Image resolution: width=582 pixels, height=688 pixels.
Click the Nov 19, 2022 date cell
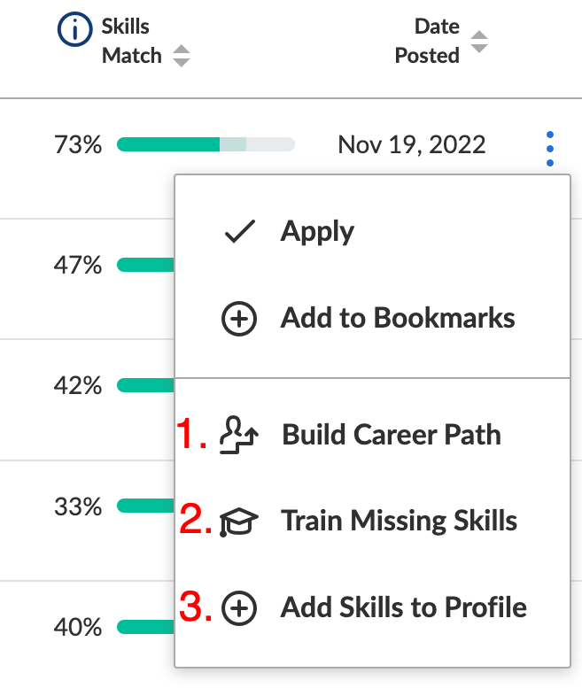click(x=412, y=145)
